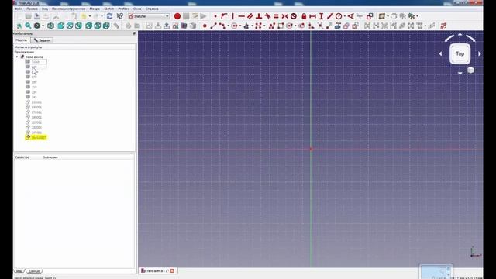This screenshot has width=496, height=279.
Task: Select the trim edge scissors tool
Action: coord(320,26)
